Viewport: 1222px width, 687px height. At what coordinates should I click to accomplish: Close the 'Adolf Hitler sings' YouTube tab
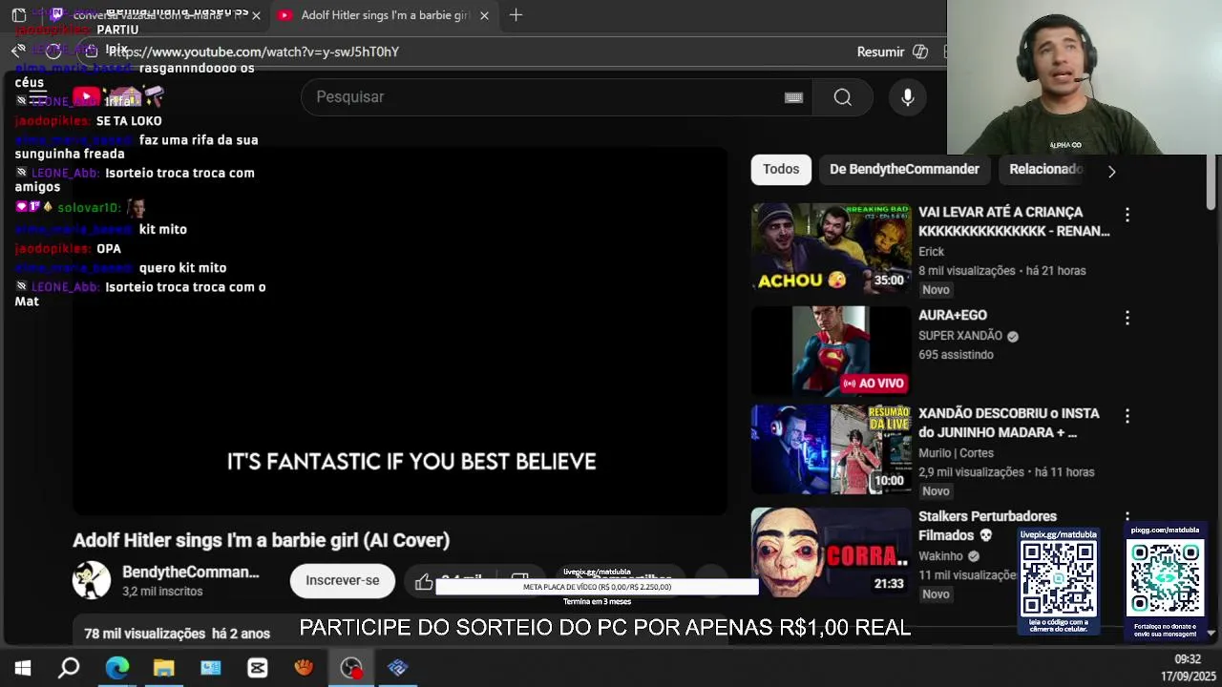(x=484, y=16)
